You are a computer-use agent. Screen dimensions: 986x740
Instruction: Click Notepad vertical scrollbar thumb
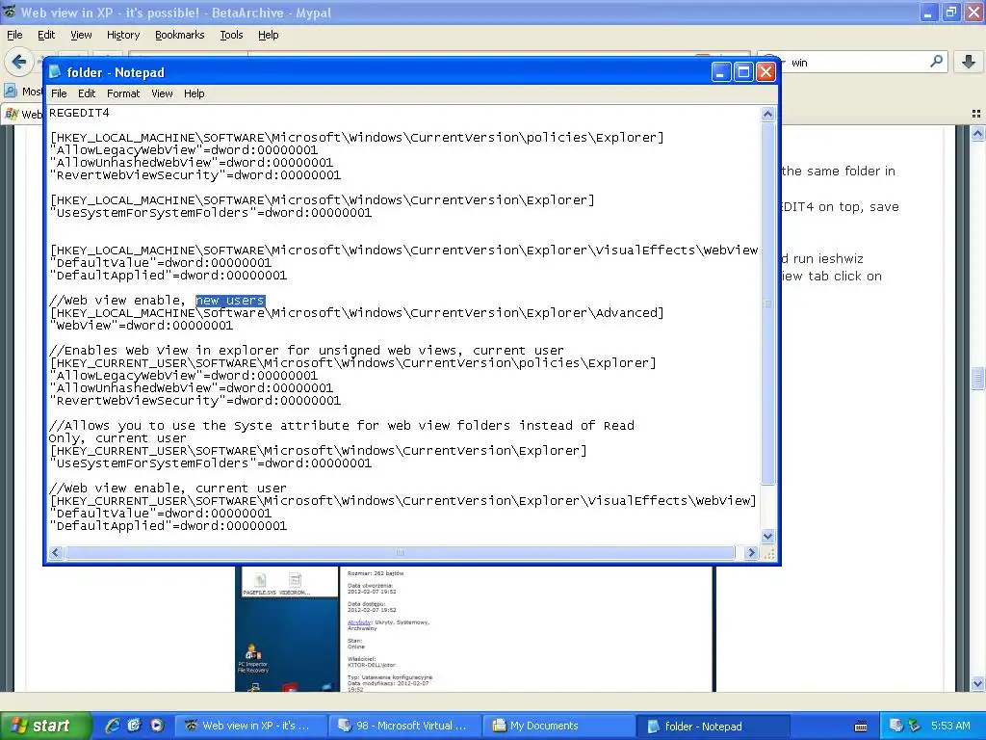click(x=767, y=303)
